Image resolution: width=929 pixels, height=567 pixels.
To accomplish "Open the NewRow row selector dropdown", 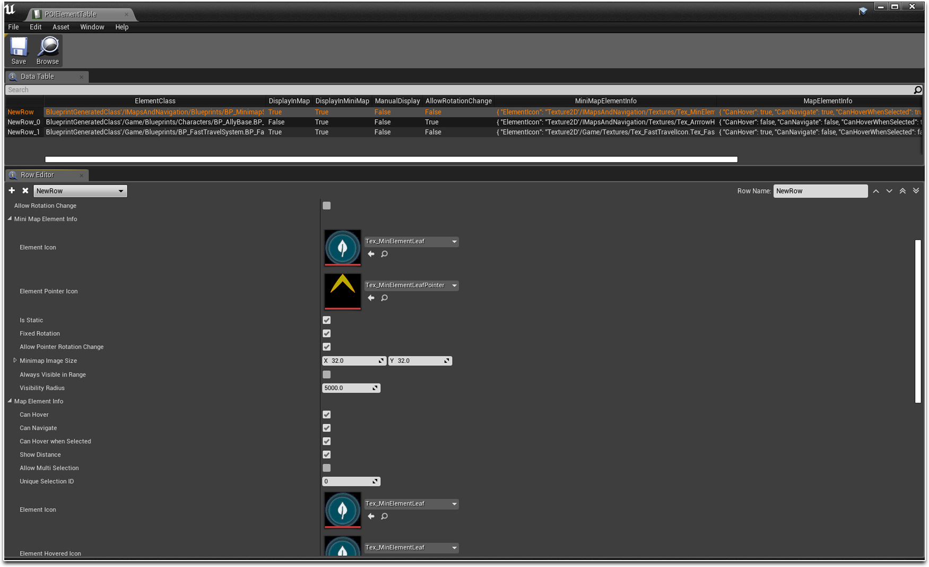I will point(80,191).
